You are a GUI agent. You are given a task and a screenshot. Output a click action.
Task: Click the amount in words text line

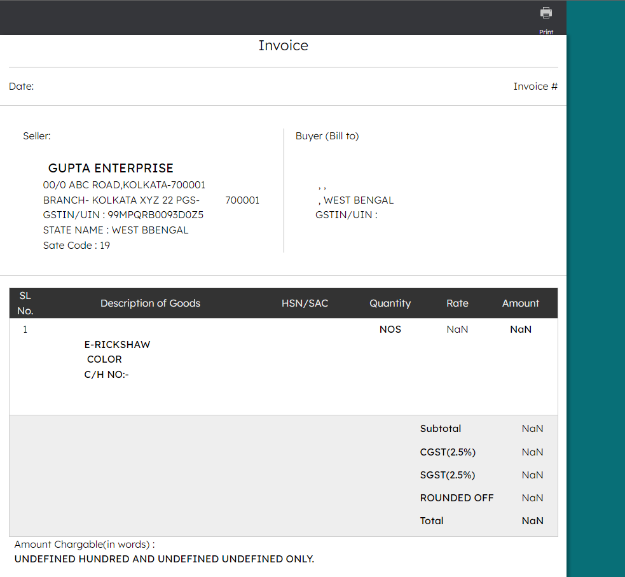[x=164, y=559]
